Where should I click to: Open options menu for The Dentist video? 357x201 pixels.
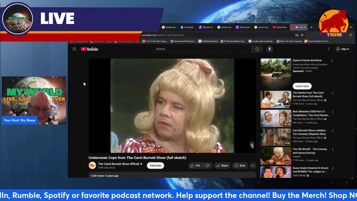click(332, 93)
